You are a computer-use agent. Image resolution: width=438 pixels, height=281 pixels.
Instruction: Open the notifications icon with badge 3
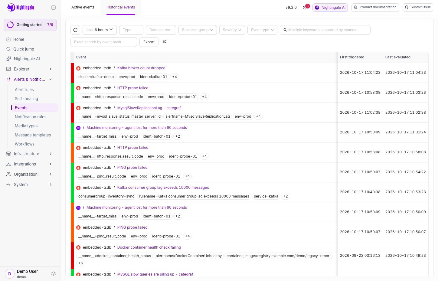click(305, 8)
